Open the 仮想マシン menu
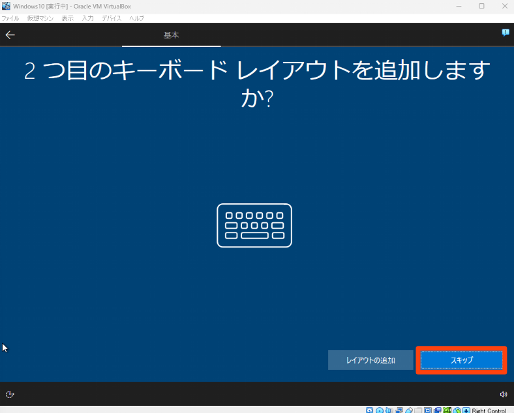The height and width of the screenshot is (413, 514). [x=40, y=18]
